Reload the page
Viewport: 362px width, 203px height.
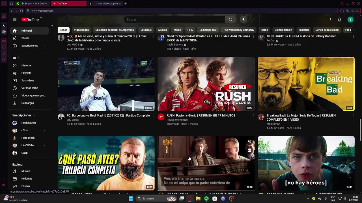[x=21, y=11]
